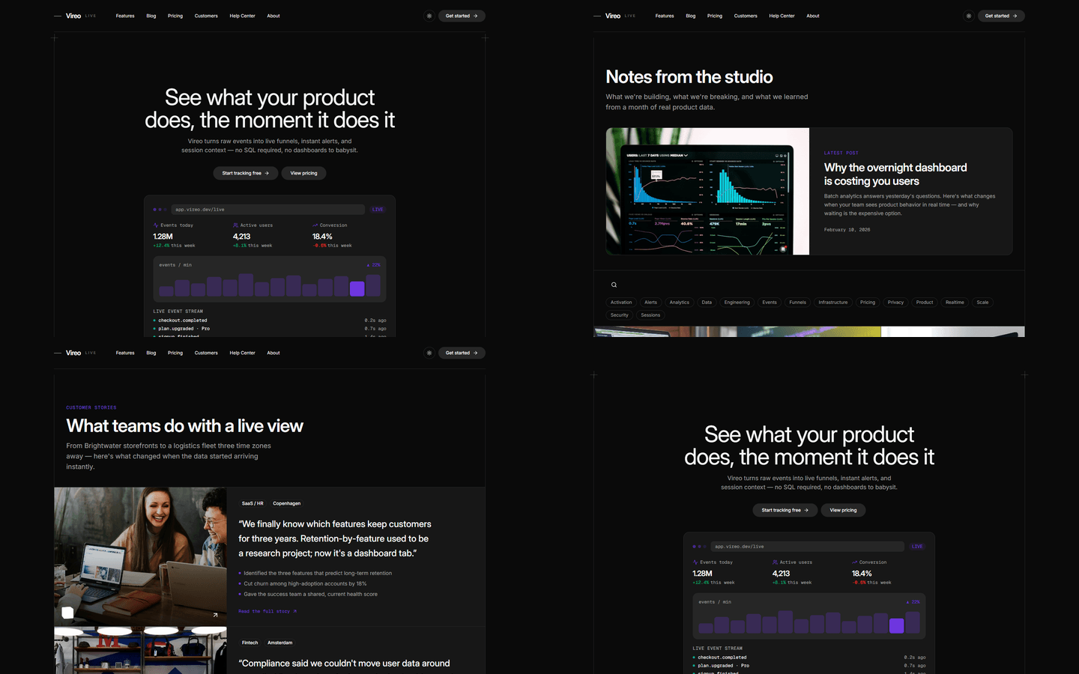The image size is (1079, 674).
Task: Open Blog in the home page nav
Action: click(151, 16)
